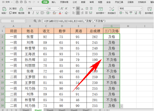Open the 合并居中 dropdown arrow
Viewport: 154px width, 111px height.
[x=105, y=13]
